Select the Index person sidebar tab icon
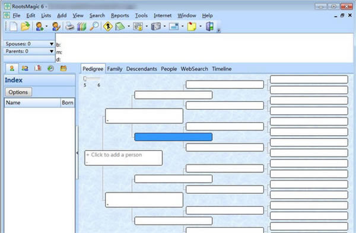 12,68
